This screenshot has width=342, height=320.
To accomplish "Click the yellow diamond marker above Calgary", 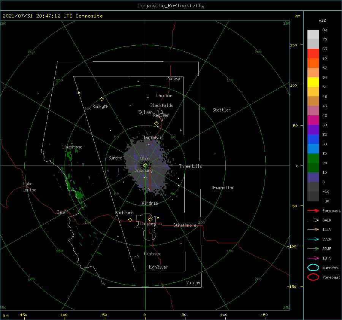I will (150, 219).
